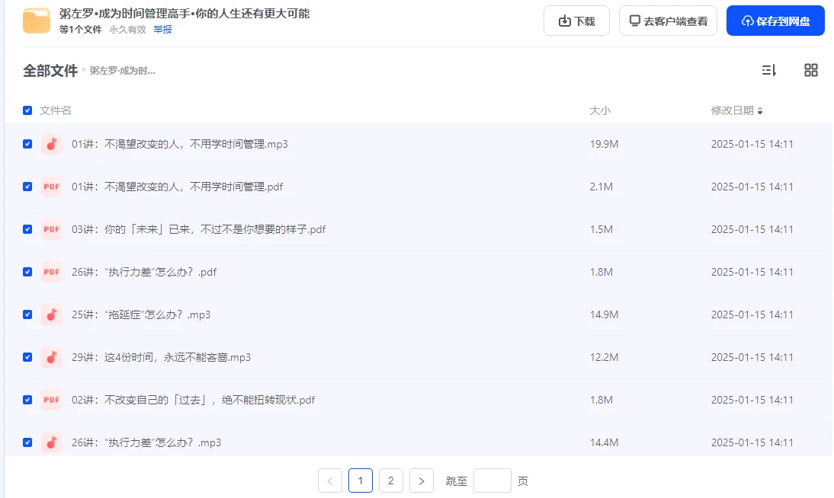Click the 下载 download button
Viewport: 834px width, 498px height.
click(576, 21)
